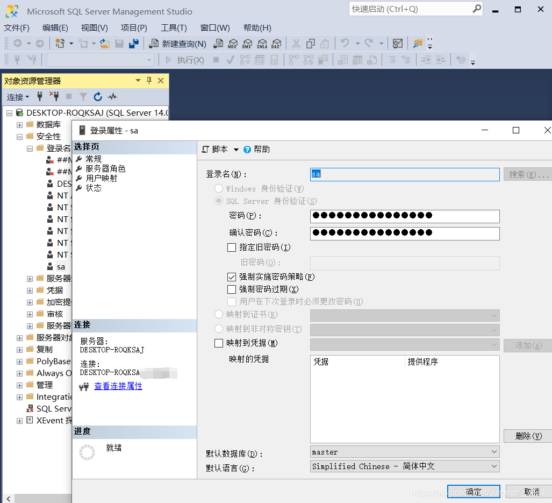Open the View menu
Viewport: 552px width, 503px height.
pyautogui.click(x=95, y=28)
